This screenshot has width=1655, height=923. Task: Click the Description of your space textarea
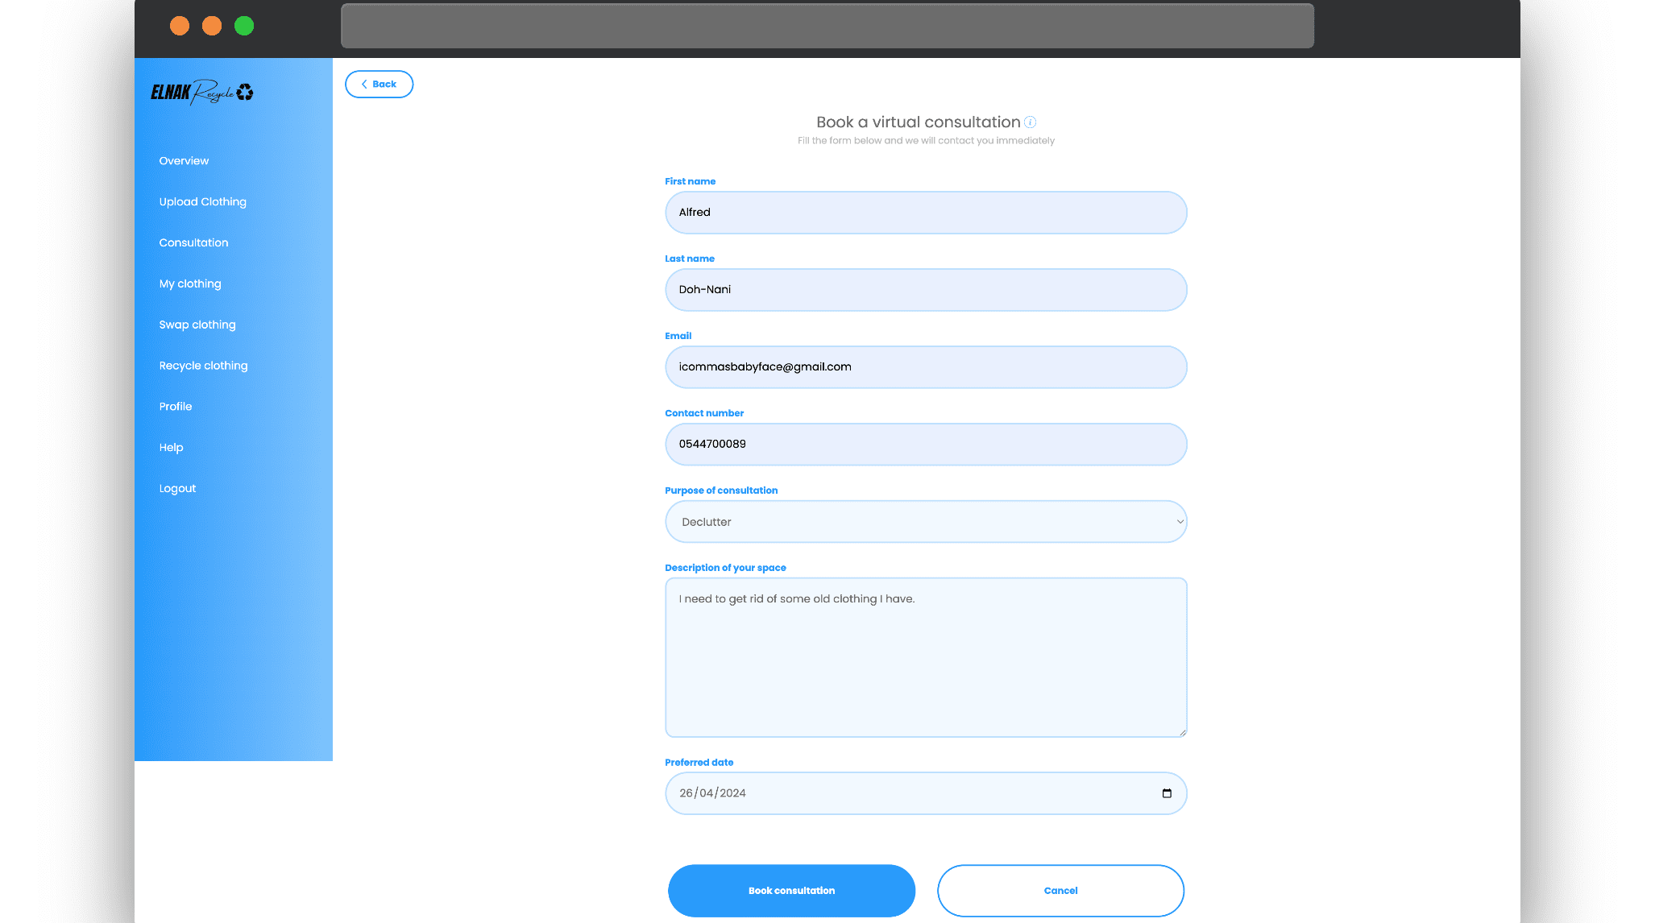(925, 657)
